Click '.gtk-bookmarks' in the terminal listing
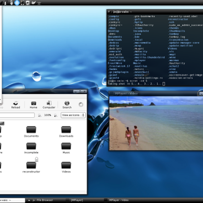 pyautogui.click(x=144, y=16)
